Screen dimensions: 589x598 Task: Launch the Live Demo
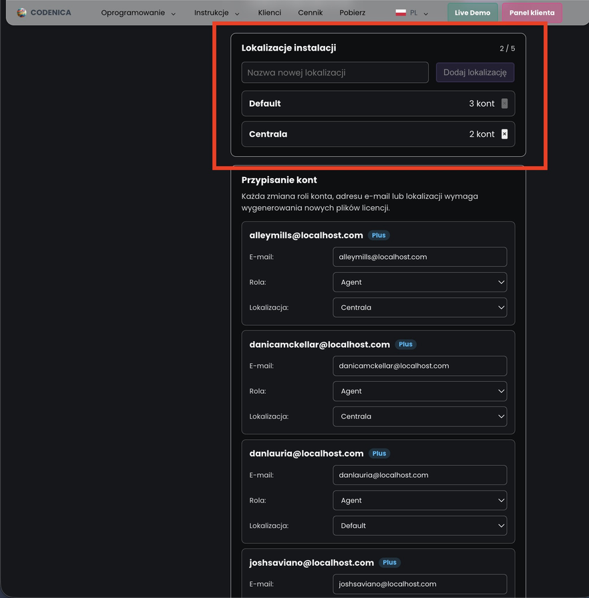472,13
